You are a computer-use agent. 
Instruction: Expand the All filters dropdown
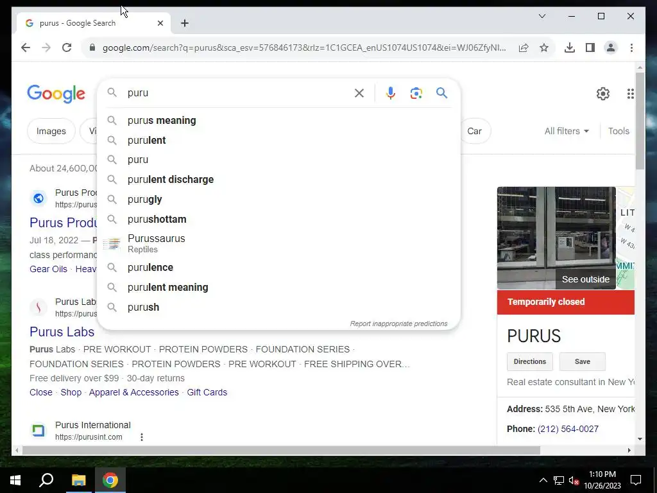pyautogui.click(x=567, y=131)
